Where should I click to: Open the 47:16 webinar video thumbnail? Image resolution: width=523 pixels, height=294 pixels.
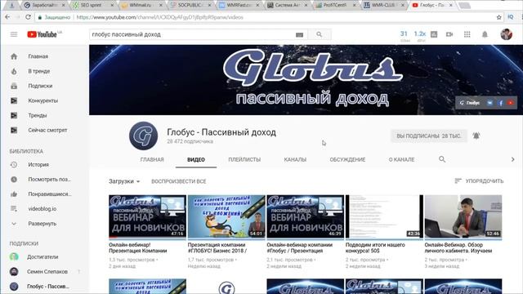point(147,216)
